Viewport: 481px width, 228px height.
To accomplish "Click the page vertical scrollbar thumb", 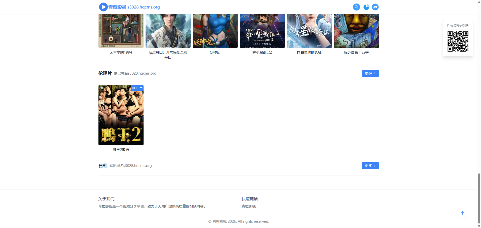I will coord(479,198).
